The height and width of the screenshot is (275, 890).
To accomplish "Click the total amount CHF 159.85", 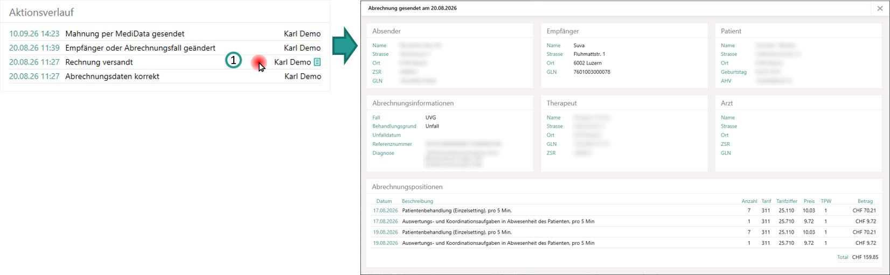I will point(865,257).
